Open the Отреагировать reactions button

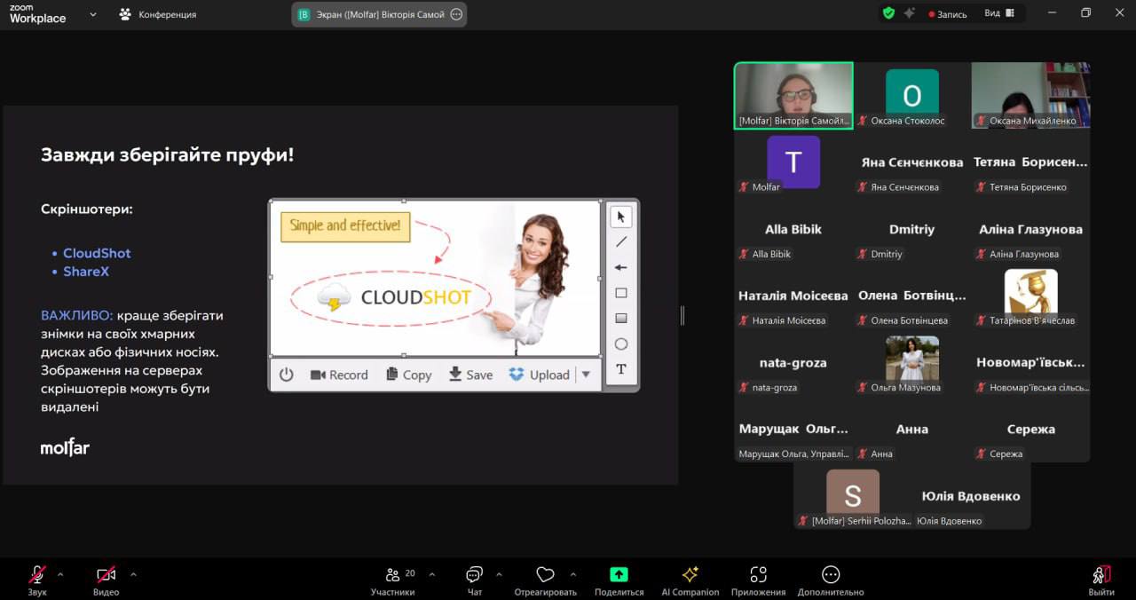tap(545, 580)
